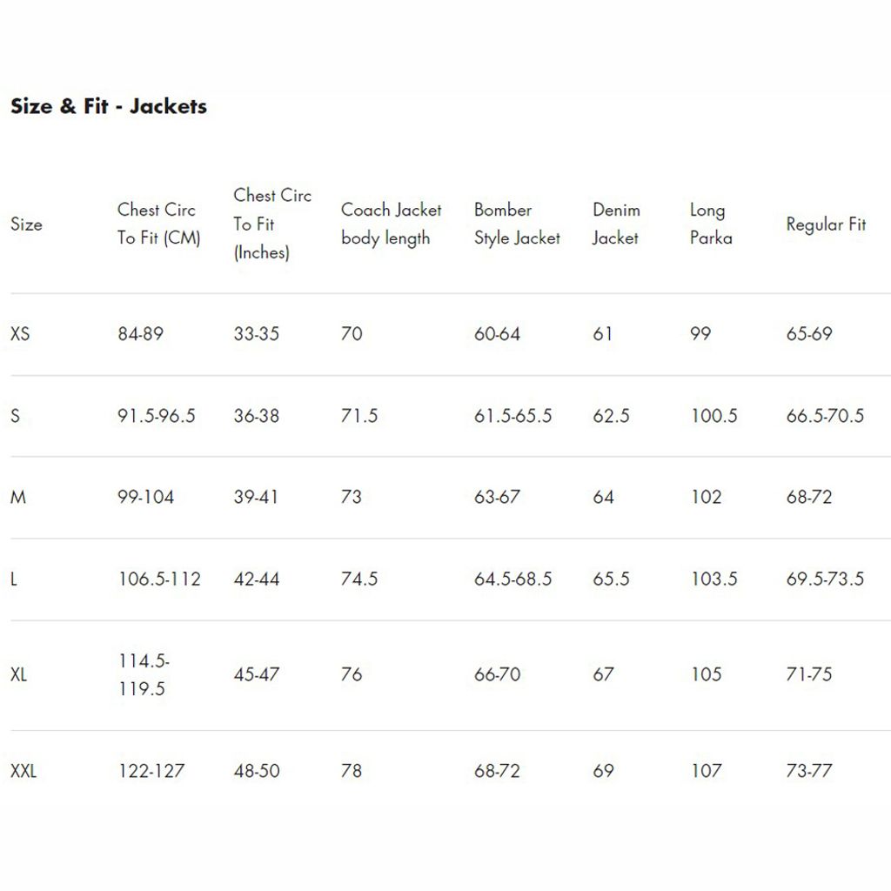Click the 103.5 long parka value
The width and height of the screenshot is (891, 891).
pos(713,579)
